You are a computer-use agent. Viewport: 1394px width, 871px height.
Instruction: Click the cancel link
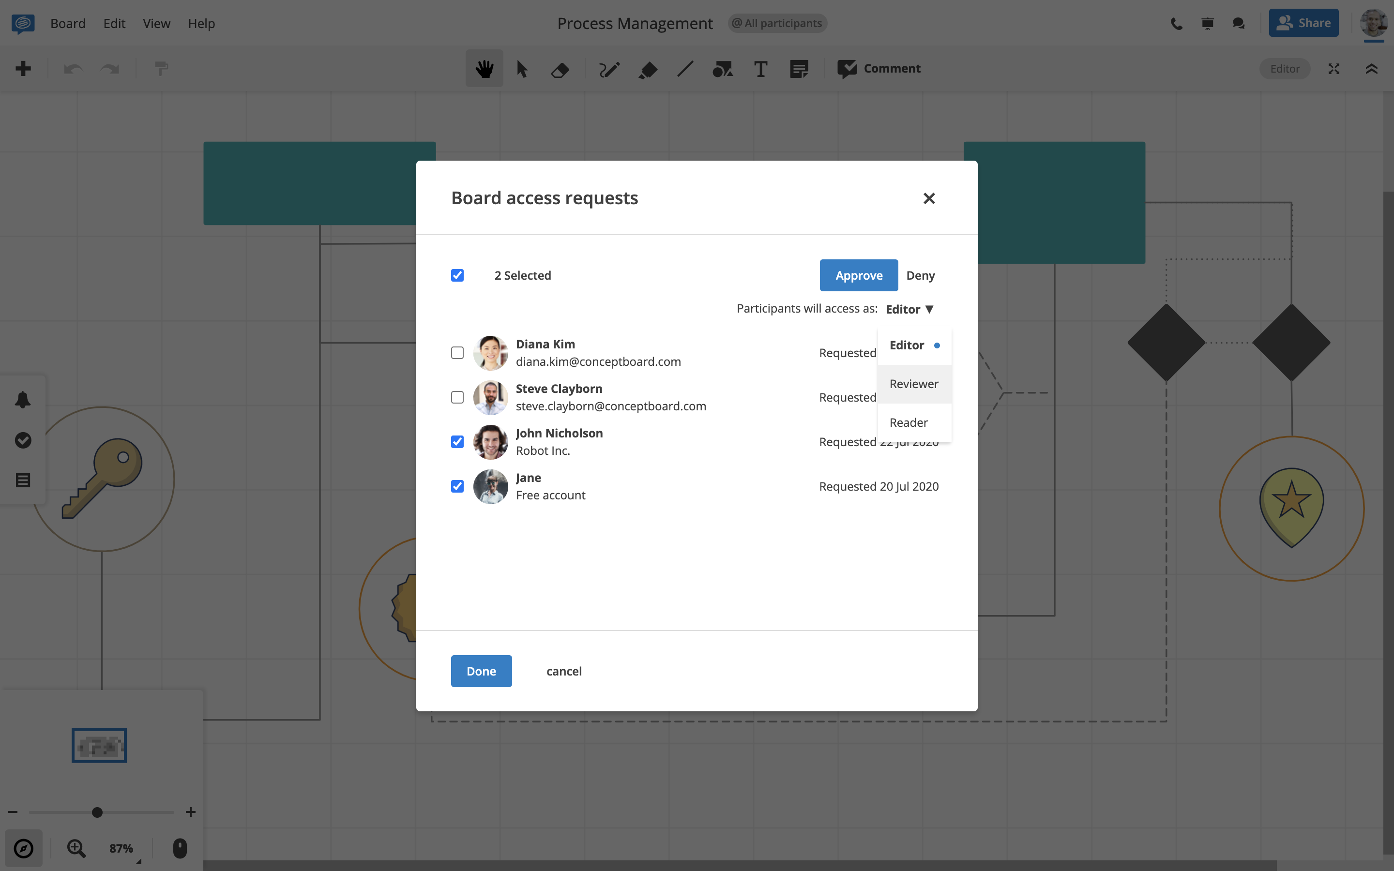[x=564, y=671]
